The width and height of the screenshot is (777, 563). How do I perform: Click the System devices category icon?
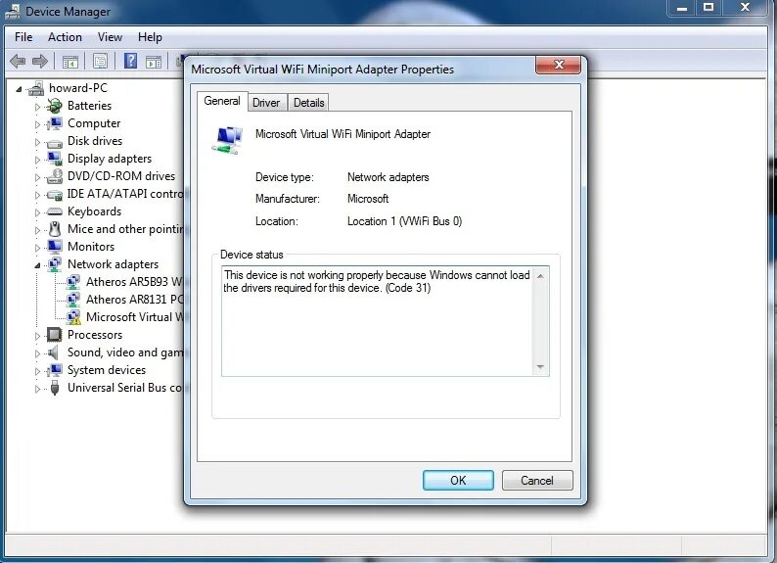(54, 370)
